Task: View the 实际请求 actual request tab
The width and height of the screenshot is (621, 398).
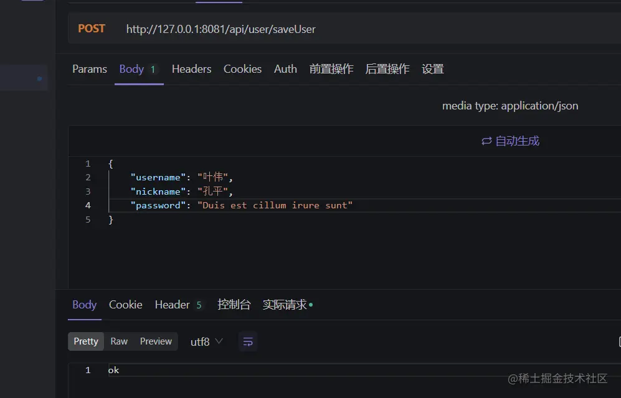Action: point(284,305)
